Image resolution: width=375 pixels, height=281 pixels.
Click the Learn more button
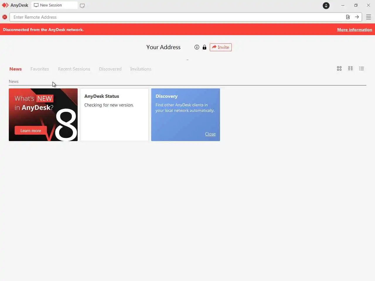[x=31, y=131]
